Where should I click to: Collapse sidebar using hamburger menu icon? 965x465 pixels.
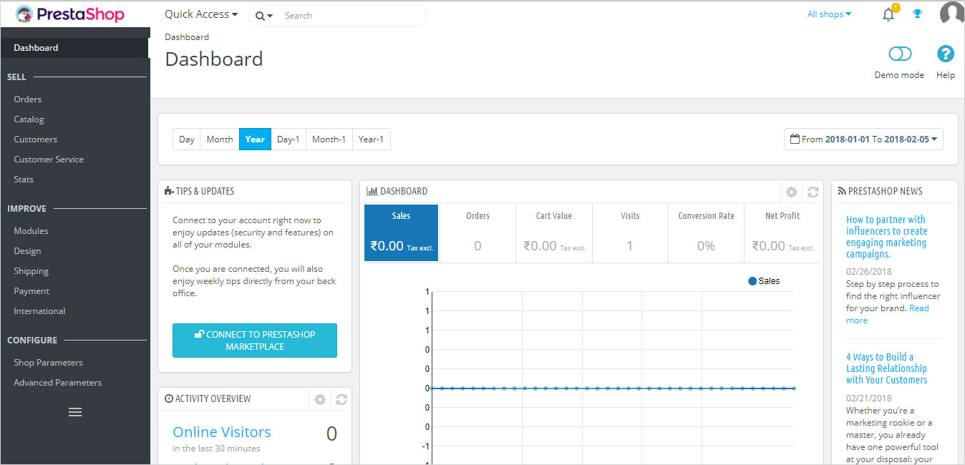pos(74,412)
